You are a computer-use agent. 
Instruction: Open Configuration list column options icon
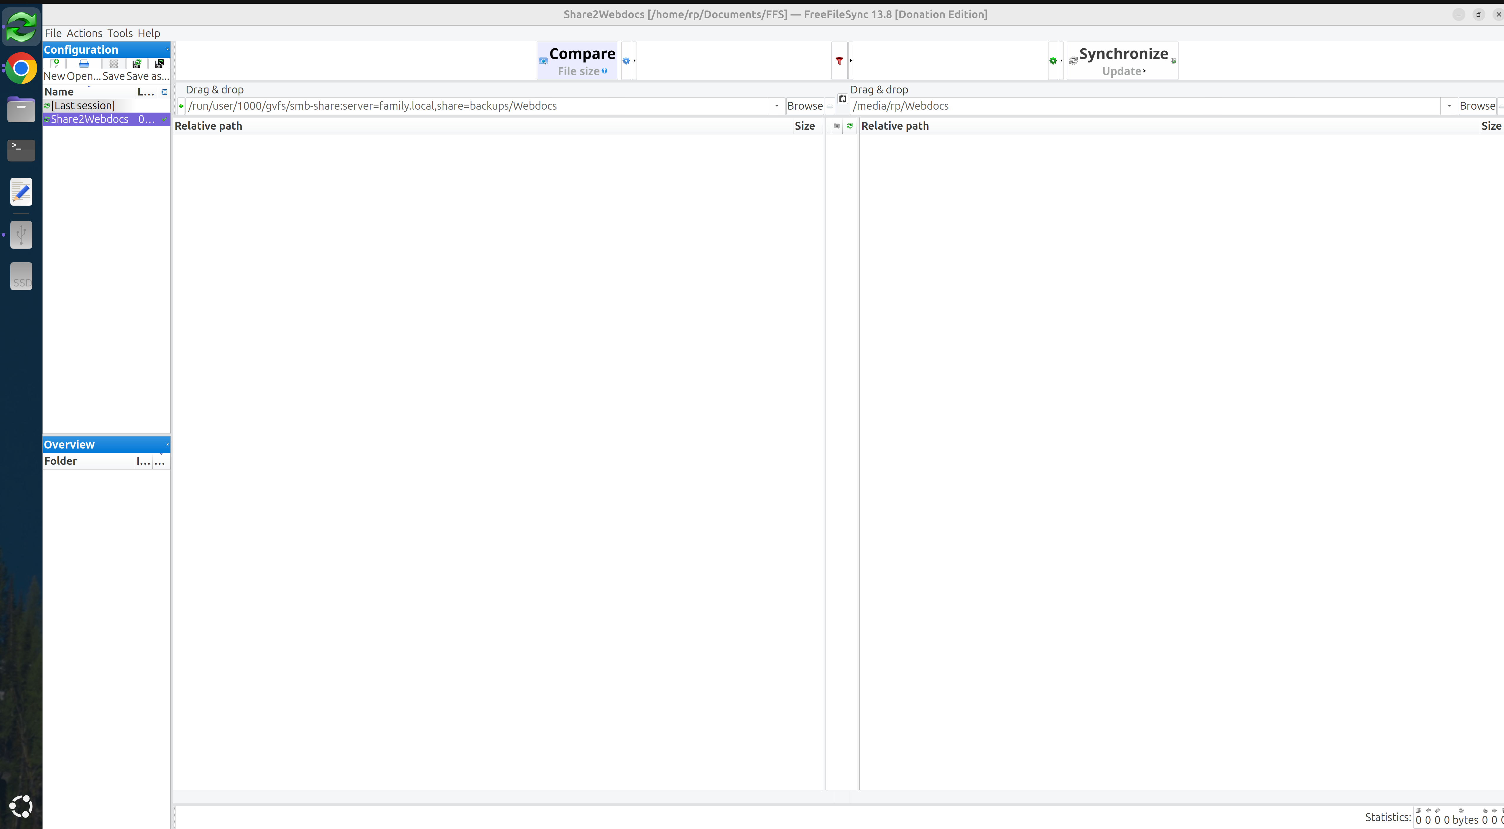pyautogui.click(x=164, y=92)
